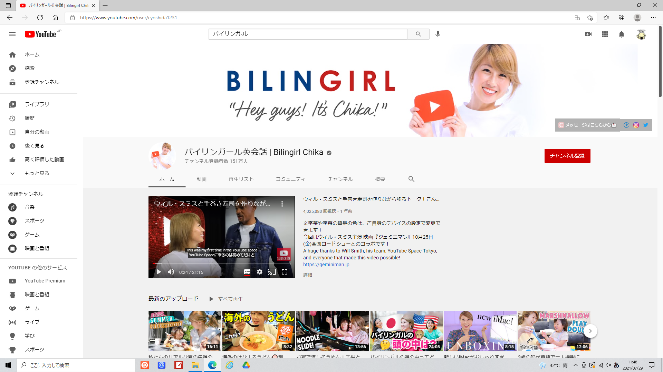Open featured video three-dot menu
This screenshot has width=663, height=372.
(x=282, y=204)
